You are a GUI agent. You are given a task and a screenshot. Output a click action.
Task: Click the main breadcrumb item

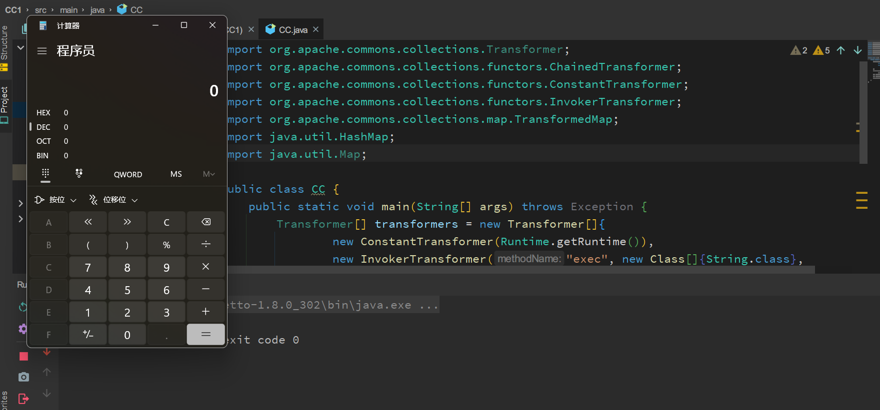68,10
